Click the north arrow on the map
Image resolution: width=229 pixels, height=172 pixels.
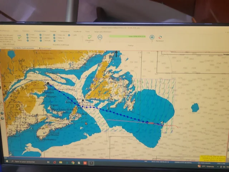116,53
